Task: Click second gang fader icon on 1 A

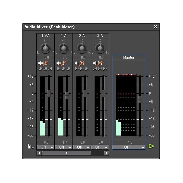Action: [x=63, y=69]
